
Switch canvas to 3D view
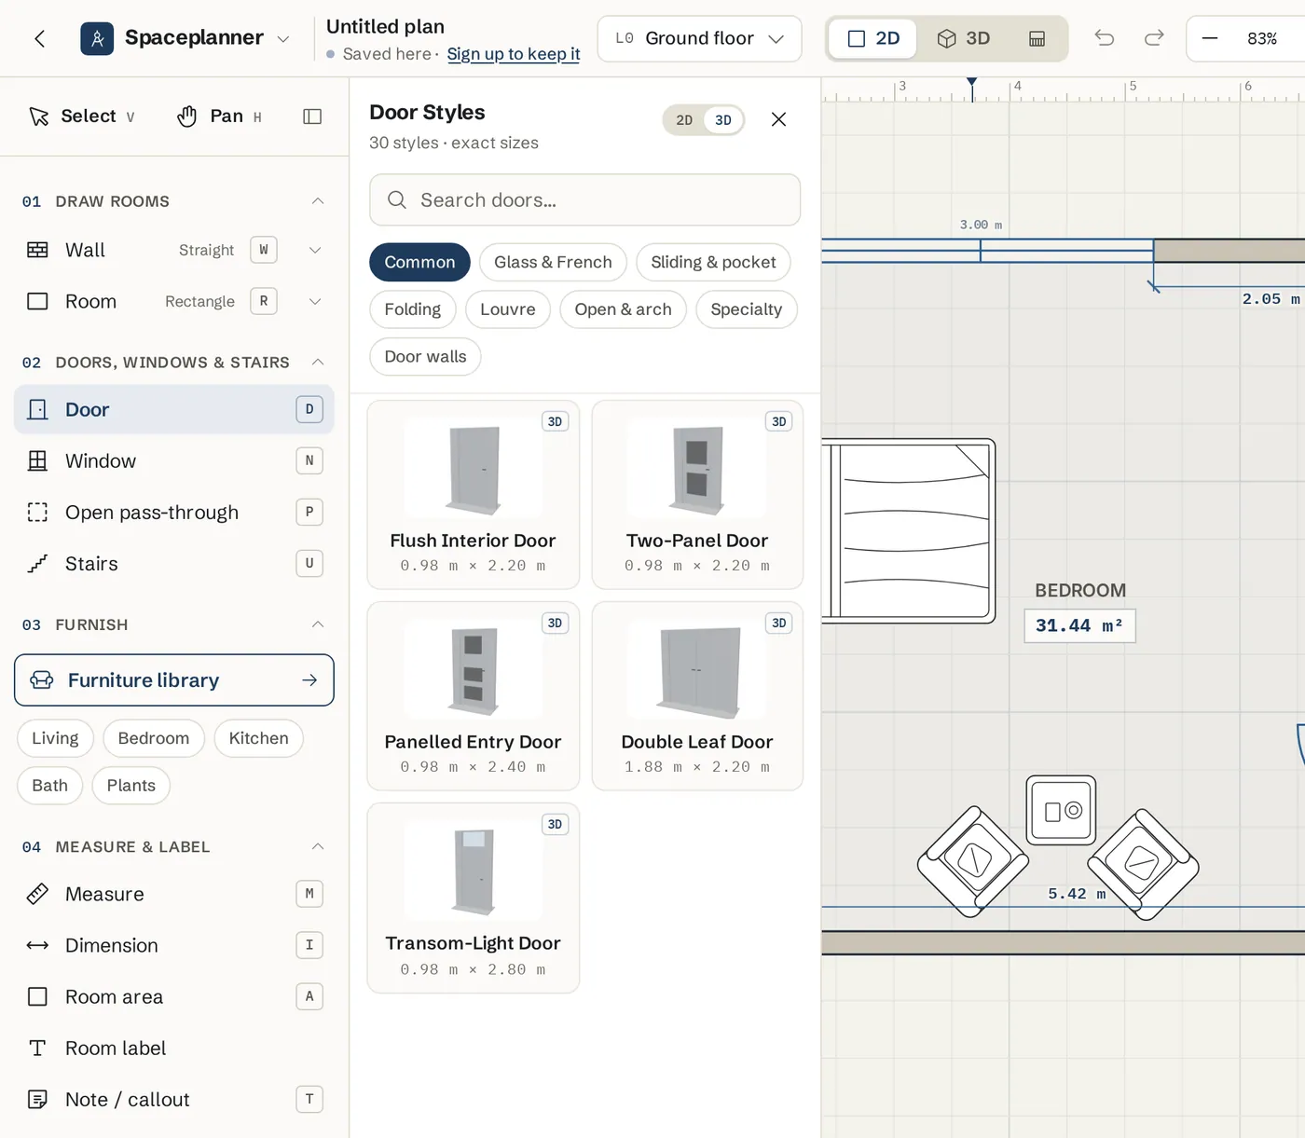[963, 38]
